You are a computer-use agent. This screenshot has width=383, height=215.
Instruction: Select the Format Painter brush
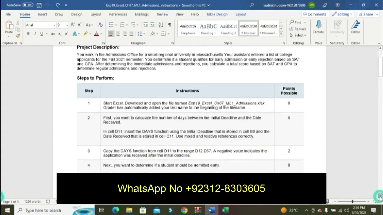coord(18,35)
